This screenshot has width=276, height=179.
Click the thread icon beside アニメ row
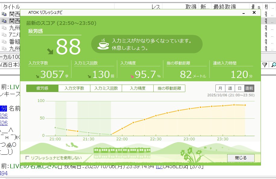pos(4,34)
